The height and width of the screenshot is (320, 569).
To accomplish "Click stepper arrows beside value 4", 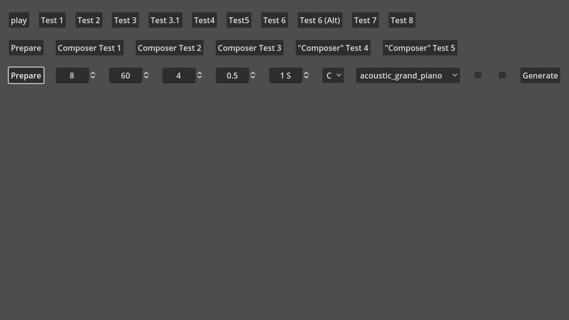I will tap(200, 75).
